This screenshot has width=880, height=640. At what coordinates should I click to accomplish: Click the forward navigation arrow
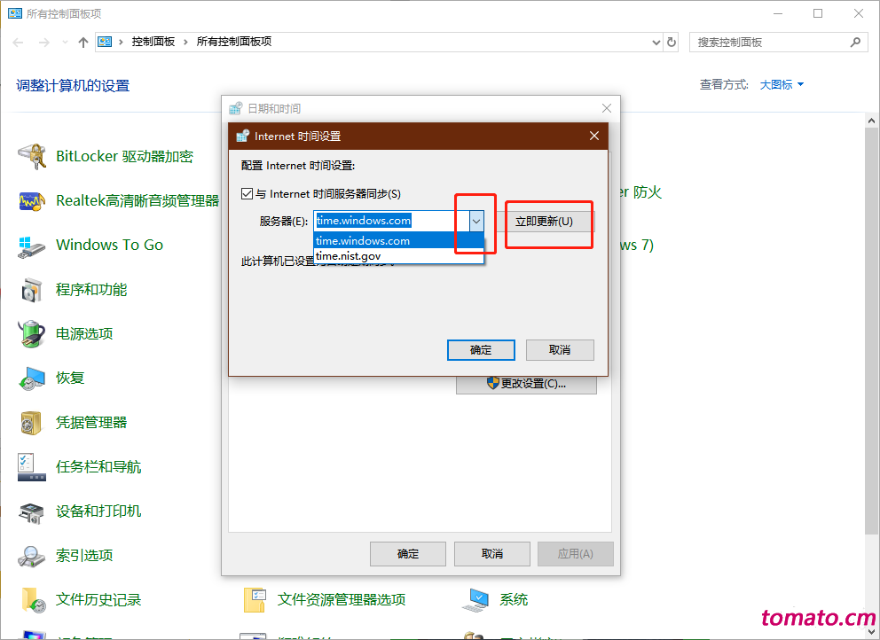pos(44,42)
